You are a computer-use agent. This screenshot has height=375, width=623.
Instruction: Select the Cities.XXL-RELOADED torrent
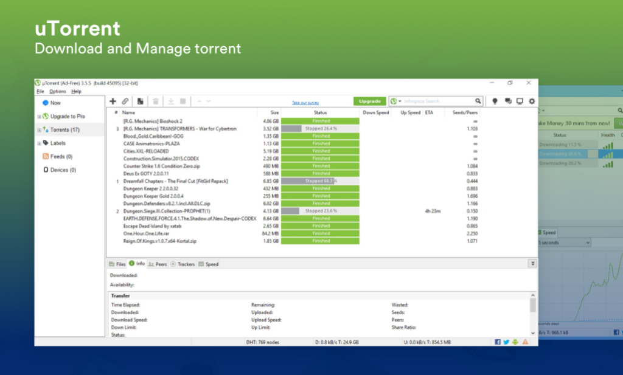click(294, 151)
